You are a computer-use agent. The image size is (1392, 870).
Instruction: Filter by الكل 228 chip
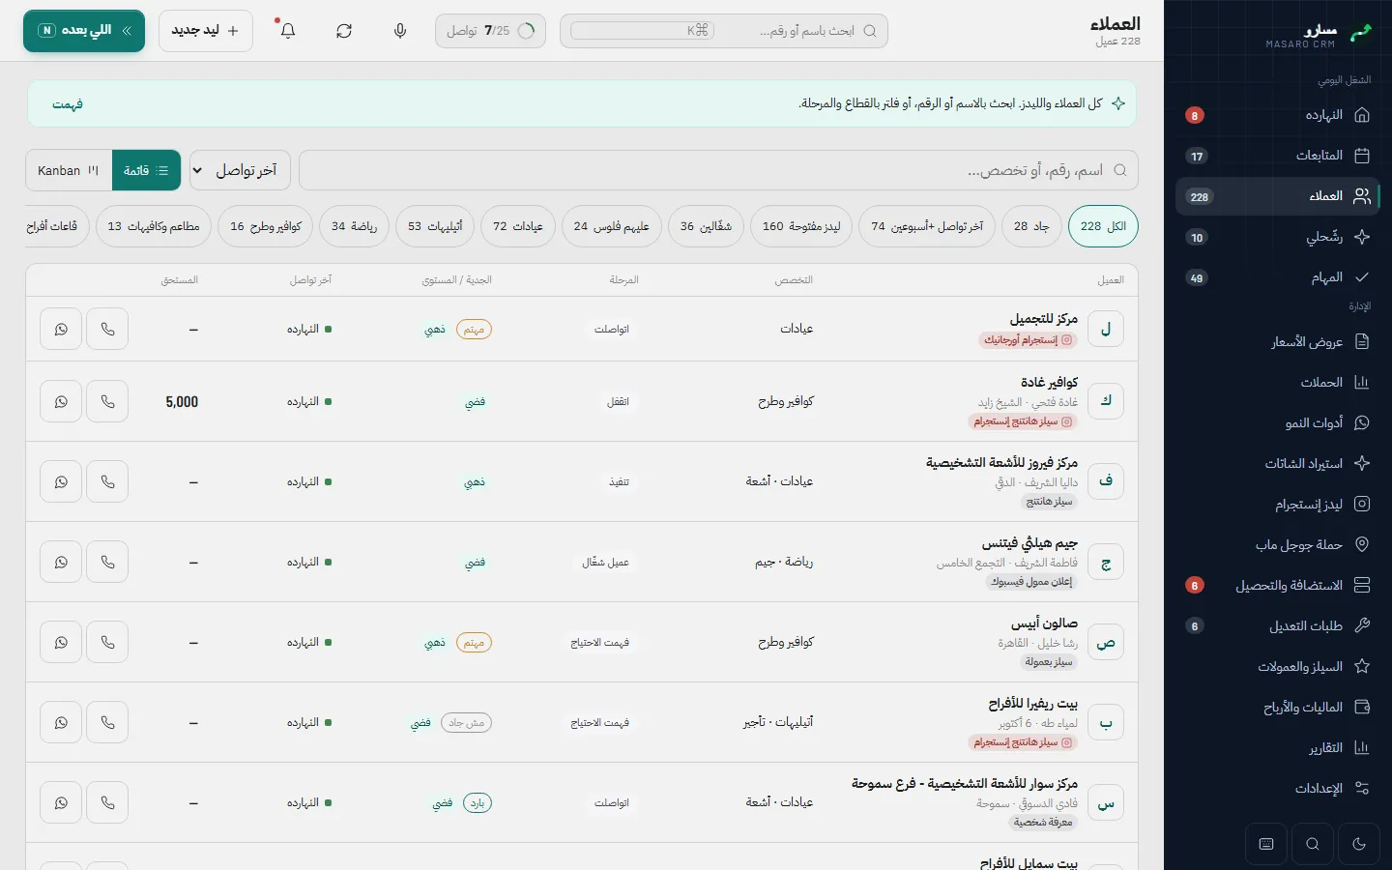1103,226
